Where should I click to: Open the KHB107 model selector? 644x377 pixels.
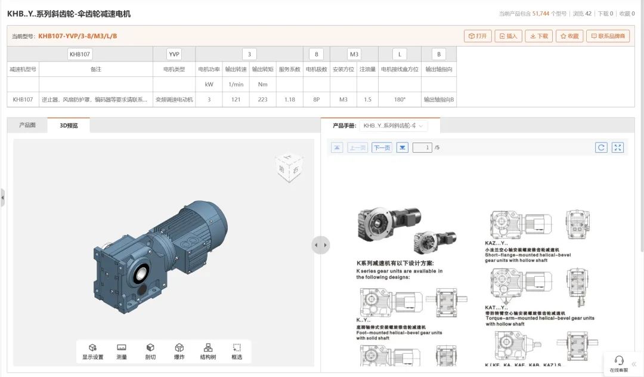coord(80,54)
